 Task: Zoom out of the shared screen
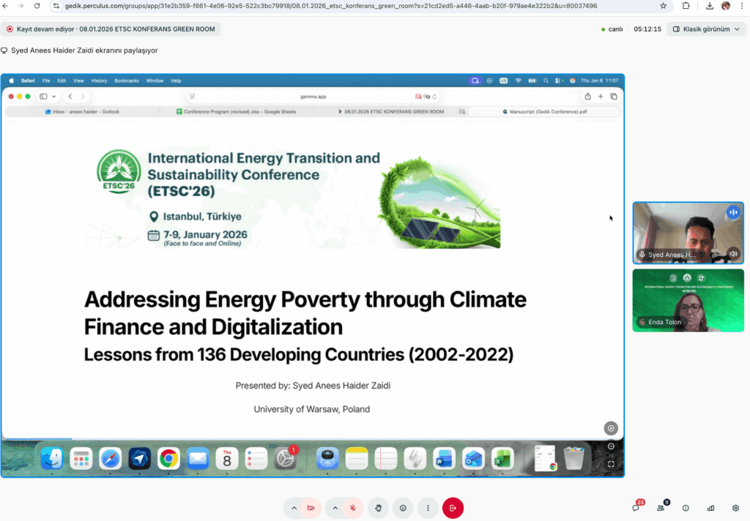[611, 446]
